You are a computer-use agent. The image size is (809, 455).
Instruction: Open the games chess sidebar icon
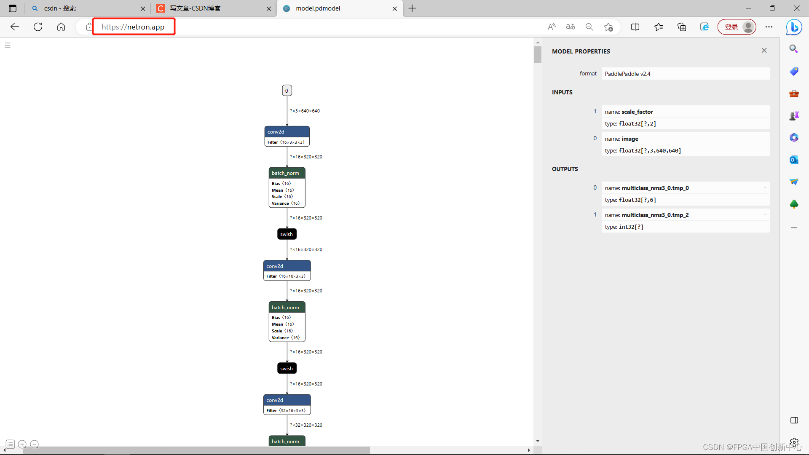(x=794, y=115)
